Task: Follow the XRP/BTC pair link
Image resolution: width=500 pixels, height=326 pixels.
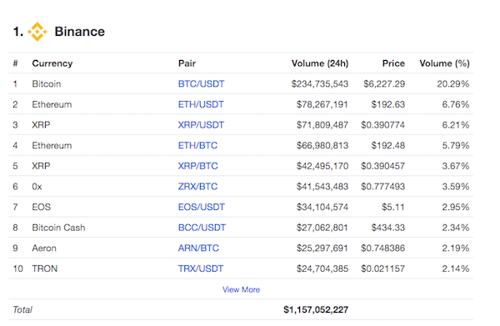Action: click(x=198, y=166)
